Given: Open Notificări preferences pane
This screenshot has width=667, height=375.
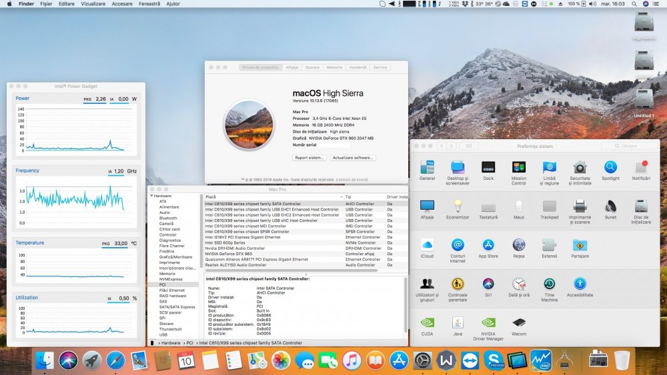Looking at the screenshot, I should [x=641, y=171].
